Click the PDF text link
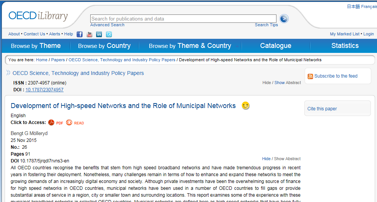377x202 pixels. (60, 123)
